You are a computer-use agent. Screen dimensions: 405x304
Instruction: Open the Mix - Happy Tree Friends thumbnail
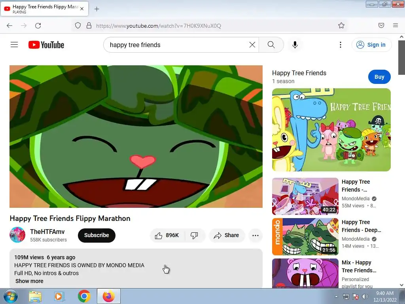coord(305,273)
